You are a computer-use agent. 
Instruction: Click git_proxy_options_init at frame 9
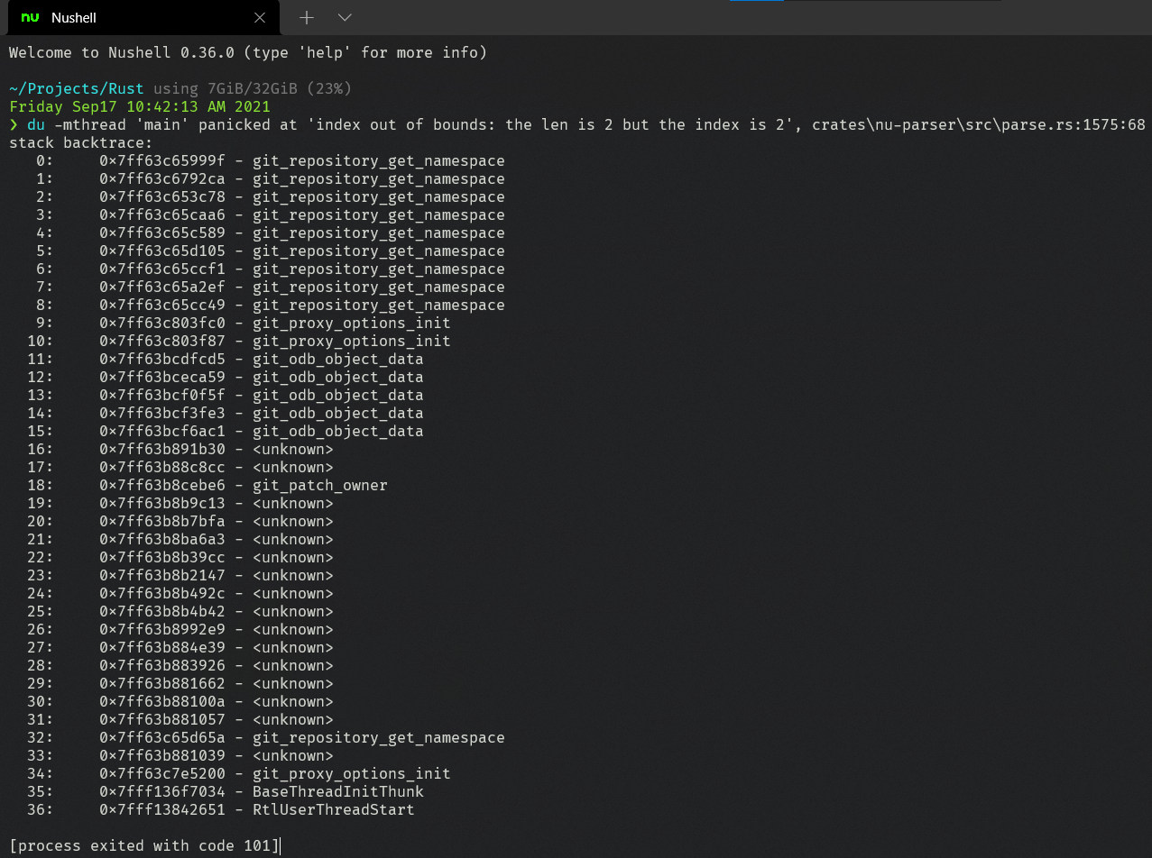coord(352,323)
